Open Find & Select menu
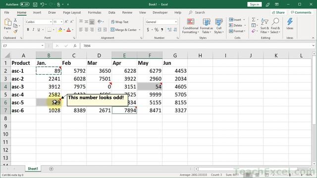Screen dimensions: 317x178 pyautogui.click(x=275, y=26)
